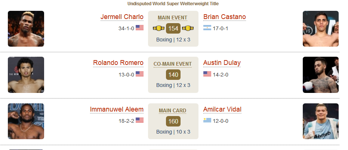Click Uruguay flag beside Amilcar Vidal's record
348x150 pixels.
[207, 120]
